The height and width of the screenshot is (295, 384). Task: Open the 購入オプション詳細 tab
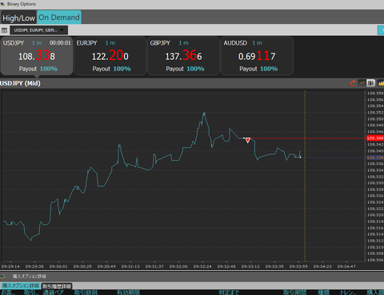click(x=21, y=285)
